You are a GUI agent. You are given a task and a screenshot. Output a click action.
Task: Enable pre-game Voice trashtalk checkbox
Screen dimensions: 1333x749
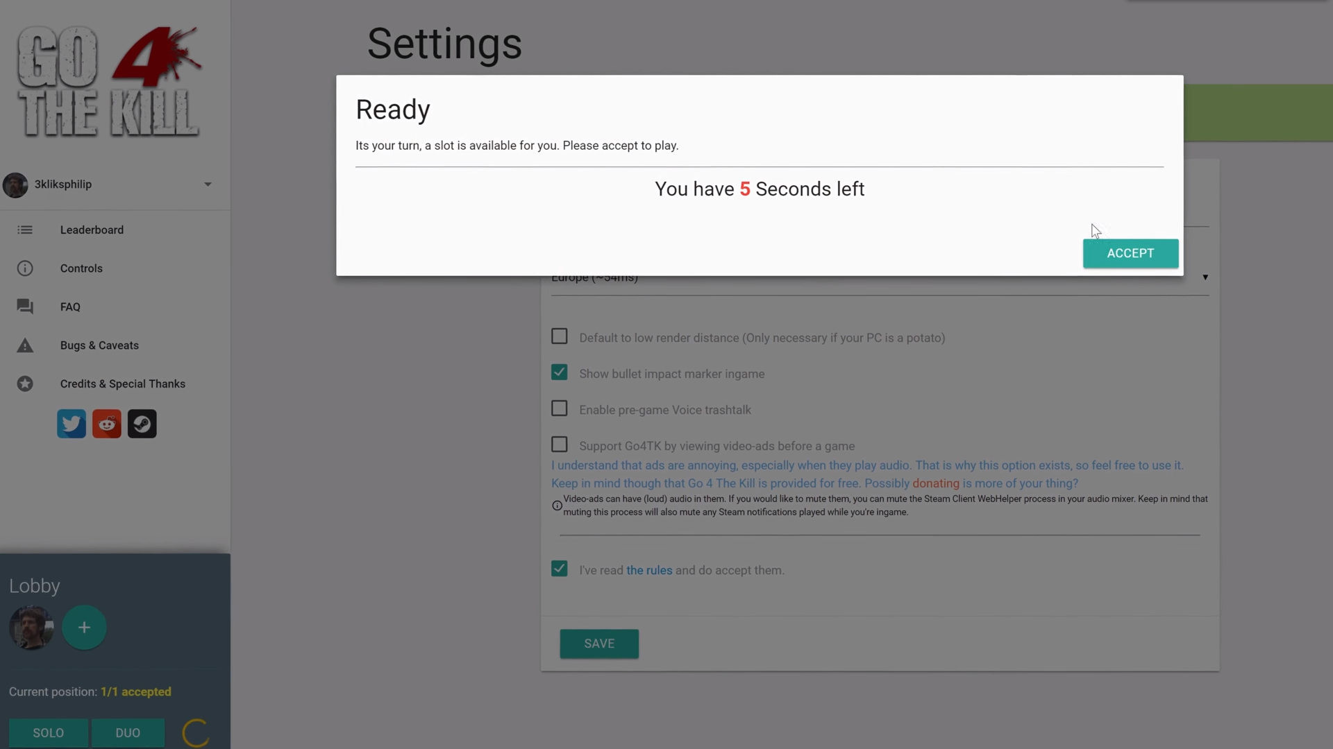(x=560, y=408)
